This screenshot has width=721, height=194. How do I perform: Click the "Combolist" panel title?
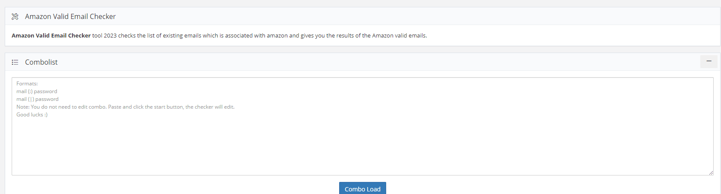click(41, 62)
